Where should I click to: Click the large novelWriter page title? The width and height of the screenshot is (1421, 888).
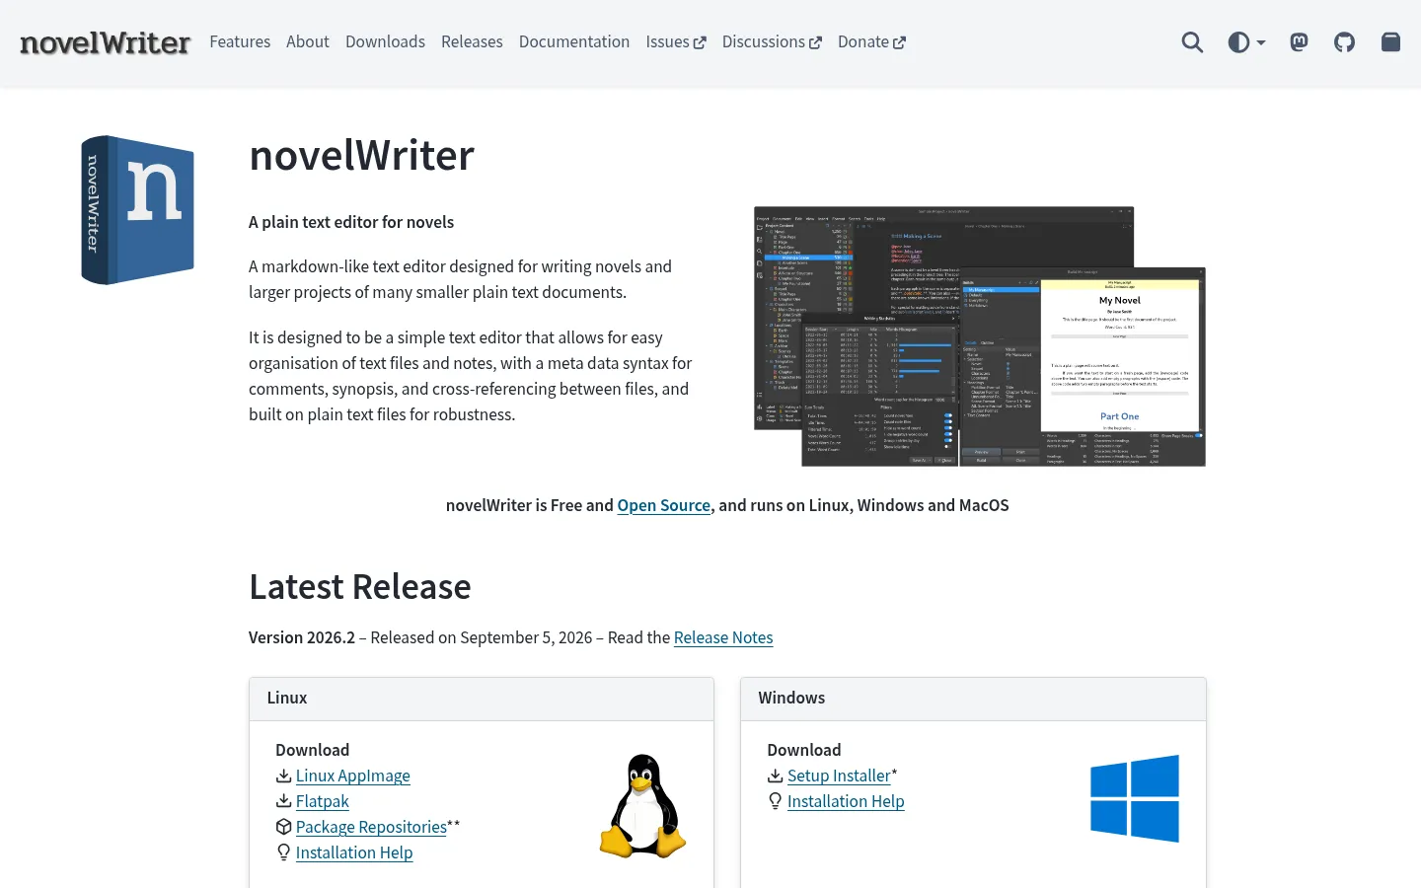click(362, 156)
